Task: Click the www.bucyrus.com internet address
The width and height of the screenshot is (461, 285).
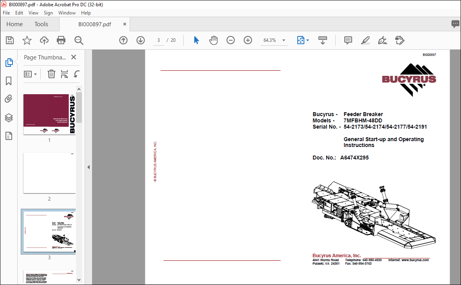Action: pos(415,260)
